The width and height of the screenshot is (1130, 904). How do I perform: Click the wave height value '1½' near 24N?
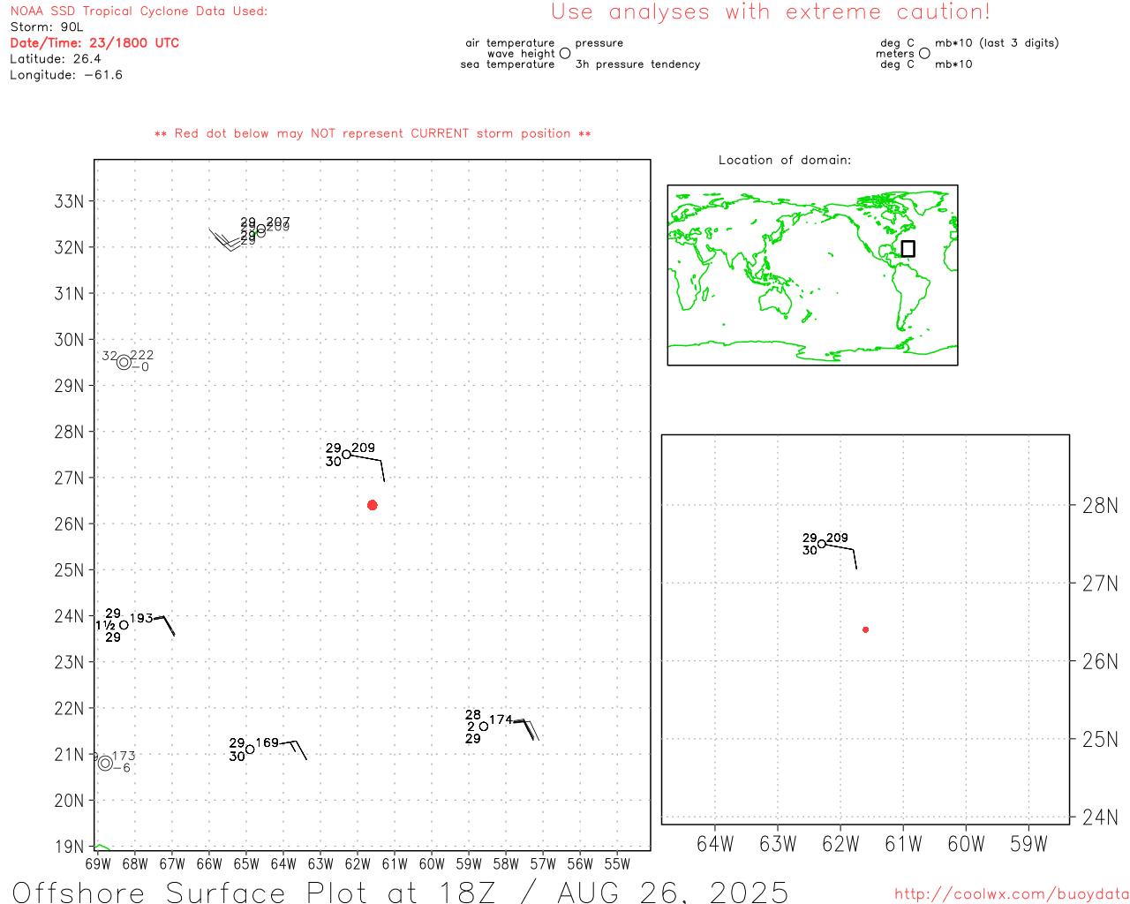[x=106, y=625]
